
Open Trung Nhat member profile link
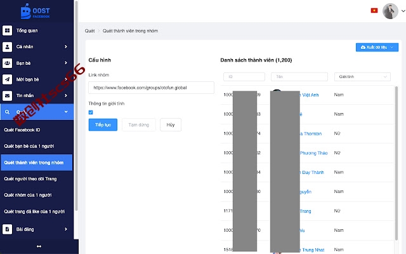(313, 250)
